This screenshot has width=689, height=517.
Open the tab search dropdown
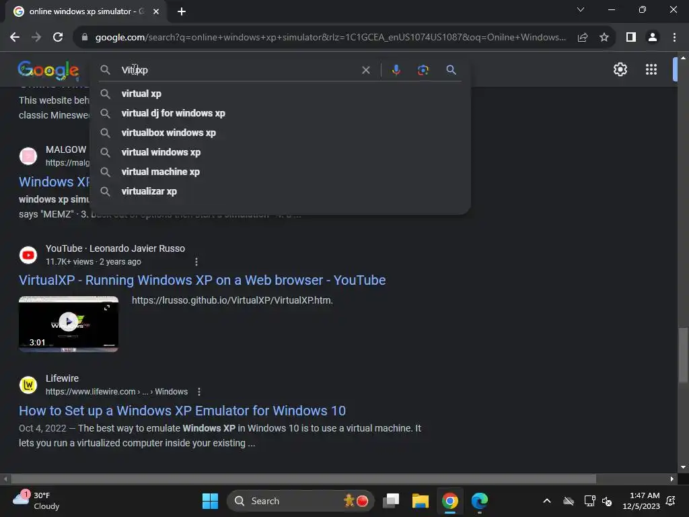click(x=581, y=9)
